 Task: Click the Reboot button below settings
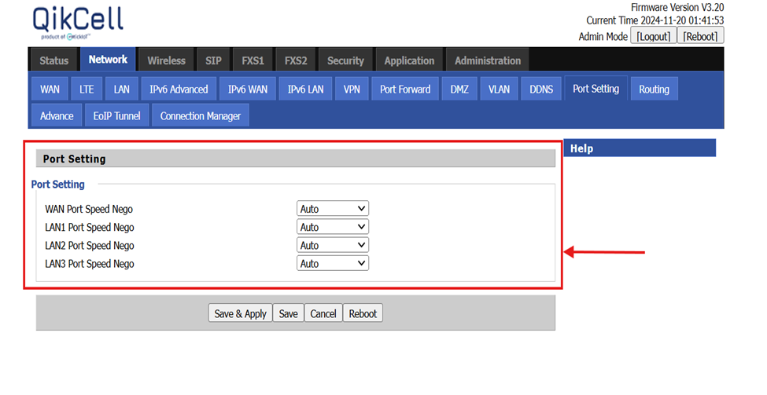pos(363,313)
